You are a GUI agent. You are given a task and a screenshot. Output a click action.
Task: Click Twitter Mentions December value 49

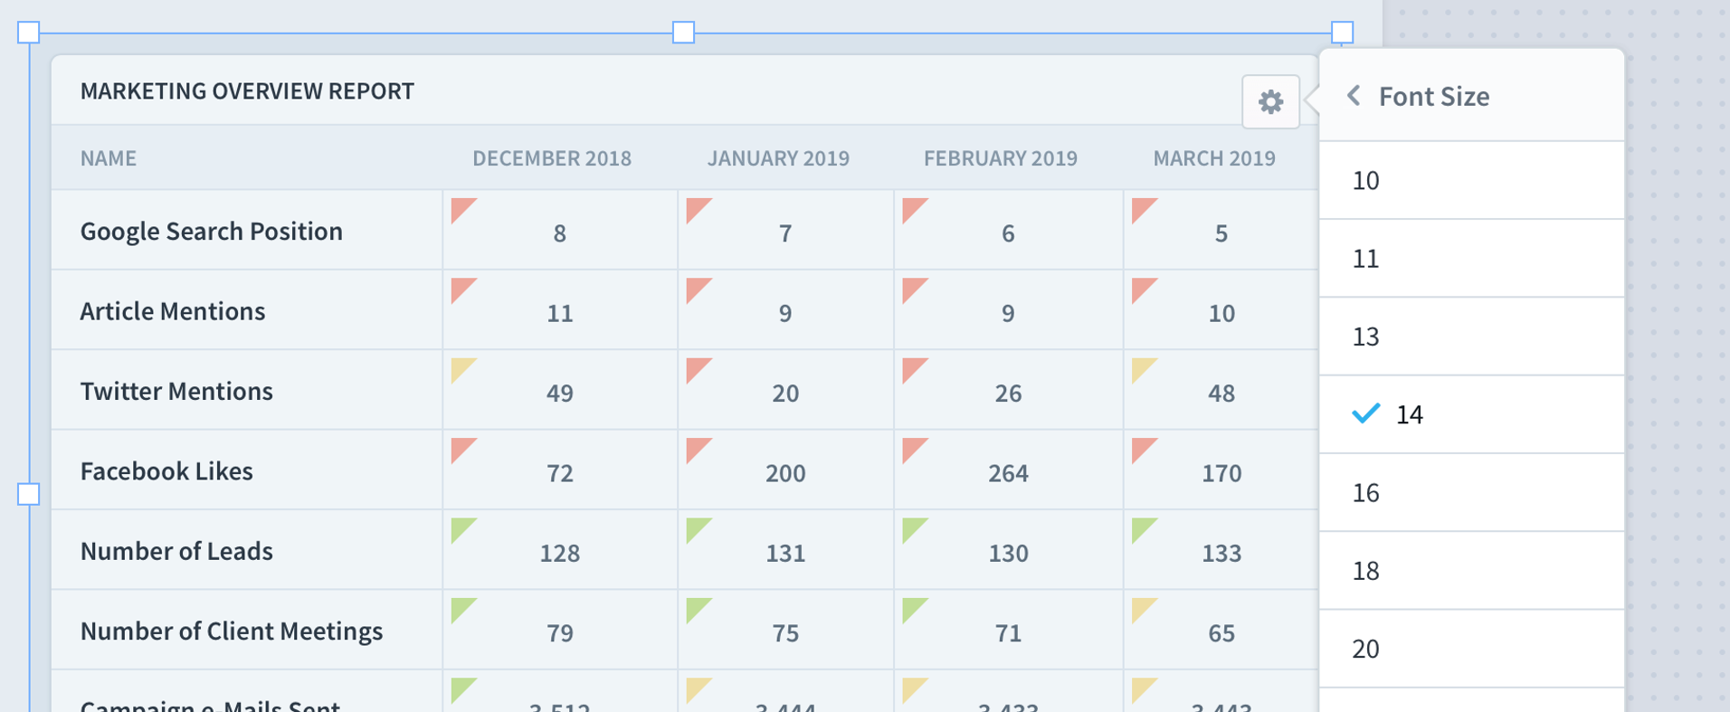point(560,393)
